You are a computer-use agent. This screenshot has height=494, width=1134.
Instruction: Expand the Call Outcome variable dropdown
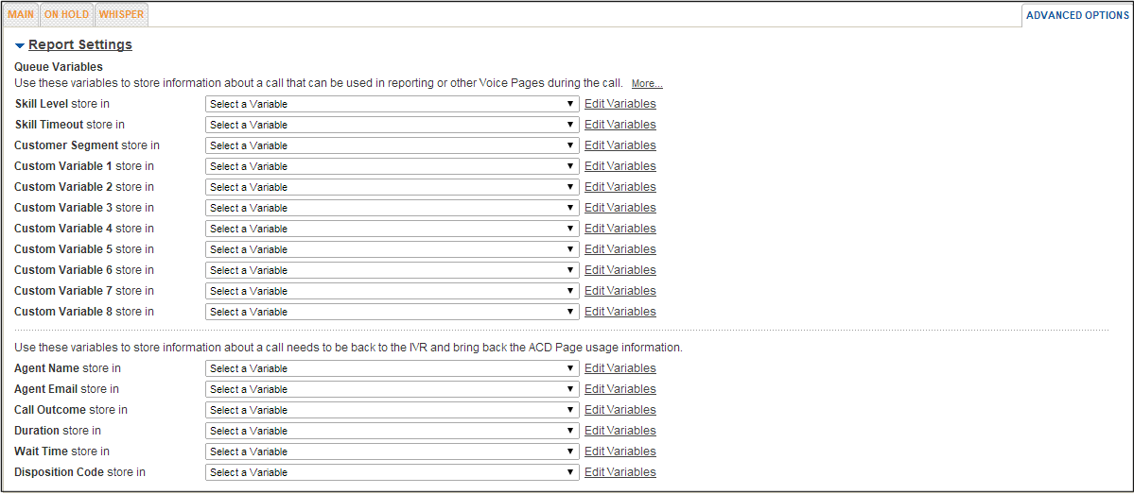point(392,410)
